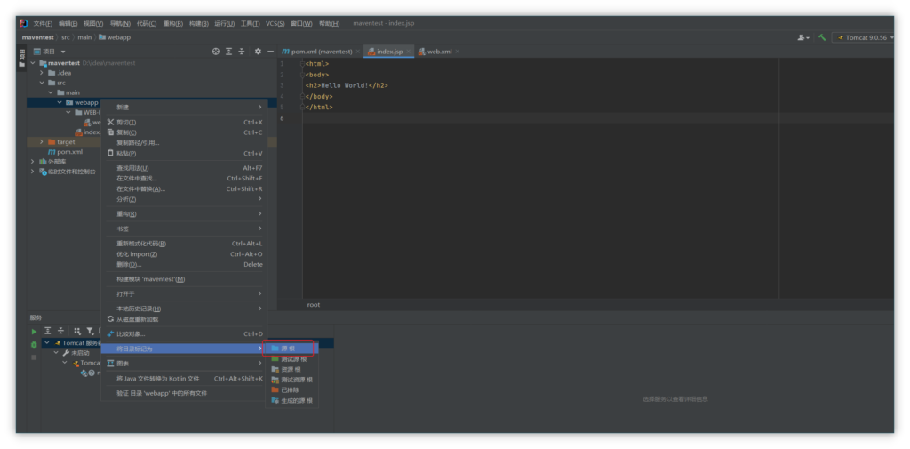Collapse the maventest project root node

pyautogui.click(x=33, y=63)
